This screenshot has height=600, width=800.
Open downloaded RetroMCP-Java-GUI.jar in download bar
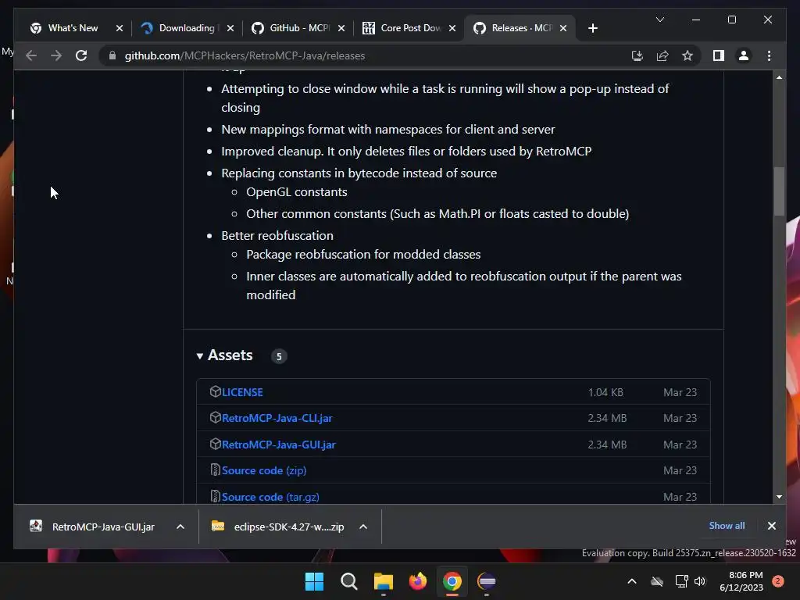92,527
